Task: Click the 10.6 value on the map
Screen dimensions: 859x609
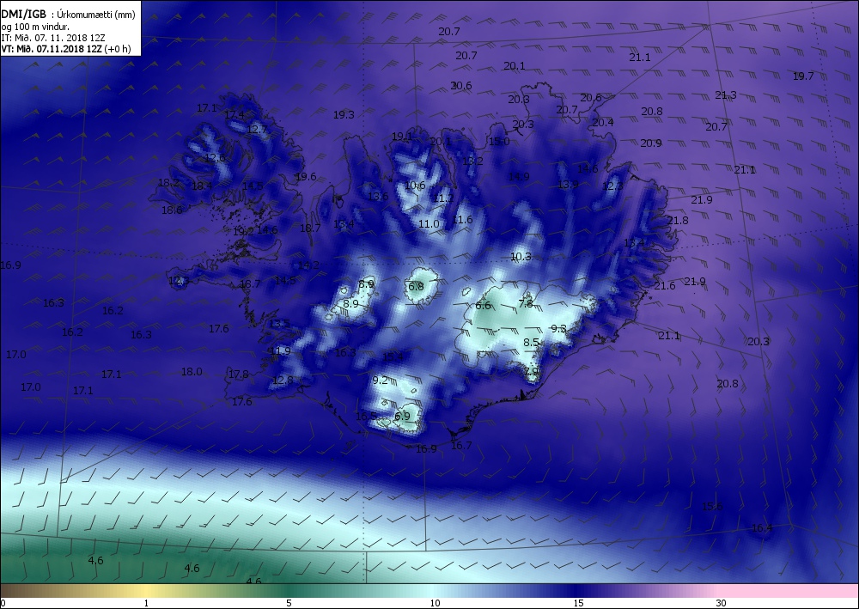Action: pos(415,186)
